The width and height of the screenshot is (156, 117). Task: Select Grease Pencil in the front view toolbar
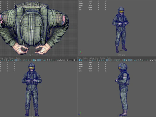point(13,60)
